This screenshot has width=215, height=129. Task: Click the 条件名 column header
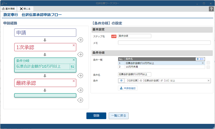pos(160,59)
